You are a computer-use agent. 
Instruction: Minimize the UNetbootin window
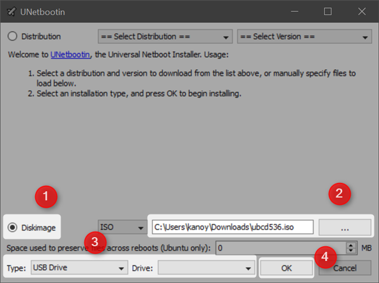click(x=294, y=11)
